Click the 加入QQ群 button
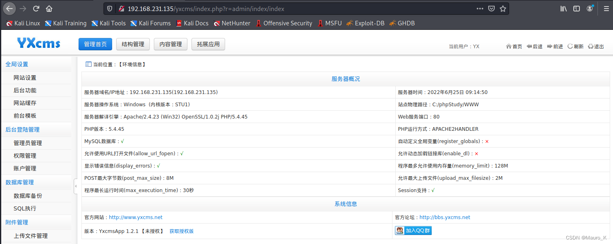 pyautogui.click(x=413, y=231)
